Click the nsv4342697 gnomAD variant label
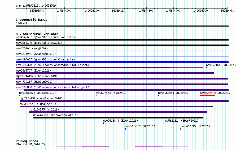236x150 pixels. (45, 37)
